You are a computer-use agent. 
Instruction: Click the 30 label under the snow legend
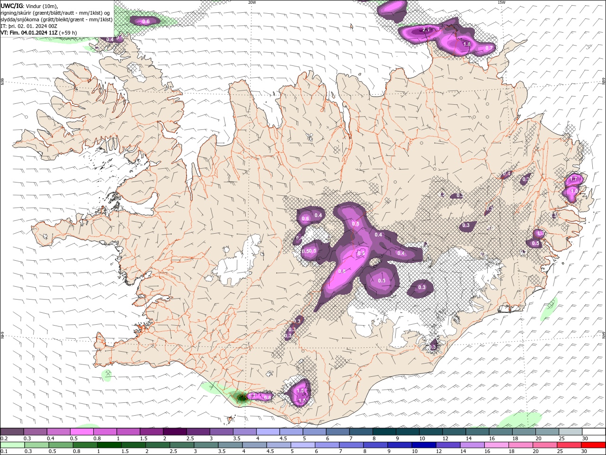click(x=585, y=438)
